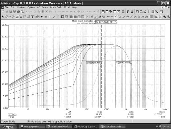Image resolution: width=171 pixels, height=129 pixels.
Task: Click the Pause analysis button
Action: pyautogui.click(x=49, y=17)
